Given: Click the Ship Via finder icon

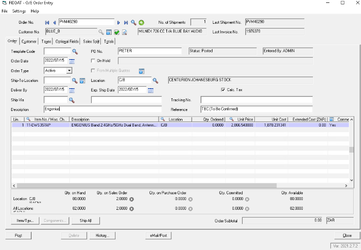Looking at the screenshot, I should tap(71, 100).
